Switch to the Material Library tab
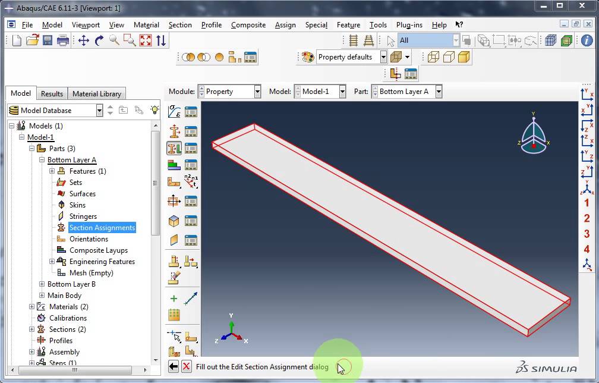Viewport: 599px width, 383px height. 97,93
